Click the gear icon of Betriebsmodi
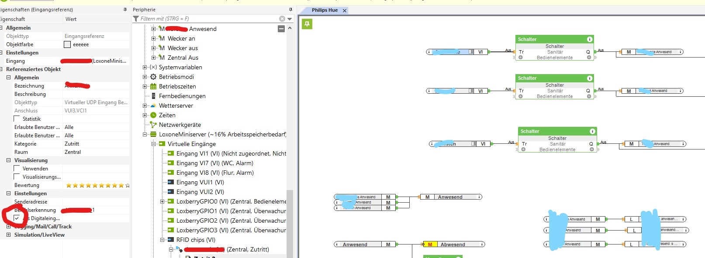This screenshot has height=258, width=705. click(x=153, y=77)
